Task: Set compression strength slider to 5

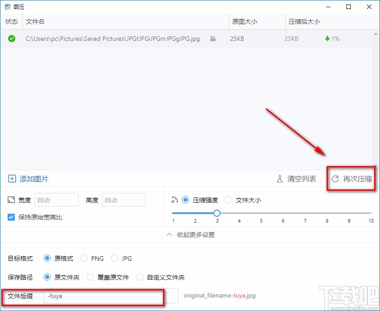Action: click(x=261, y=213)
